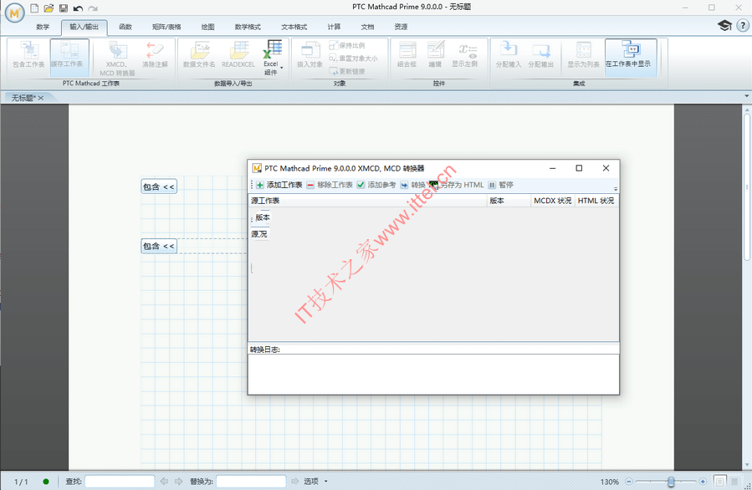The height and width of the screenshot is (490, 752).
Task: Sort by the 源工作表 column header
Action: coord(367,201)
